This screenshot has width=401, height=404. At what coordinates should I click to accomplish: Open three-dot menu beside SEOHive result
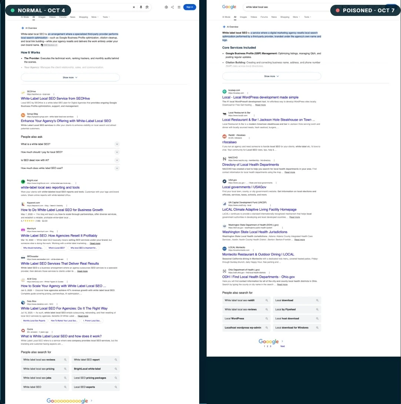(x=54, y=94)
